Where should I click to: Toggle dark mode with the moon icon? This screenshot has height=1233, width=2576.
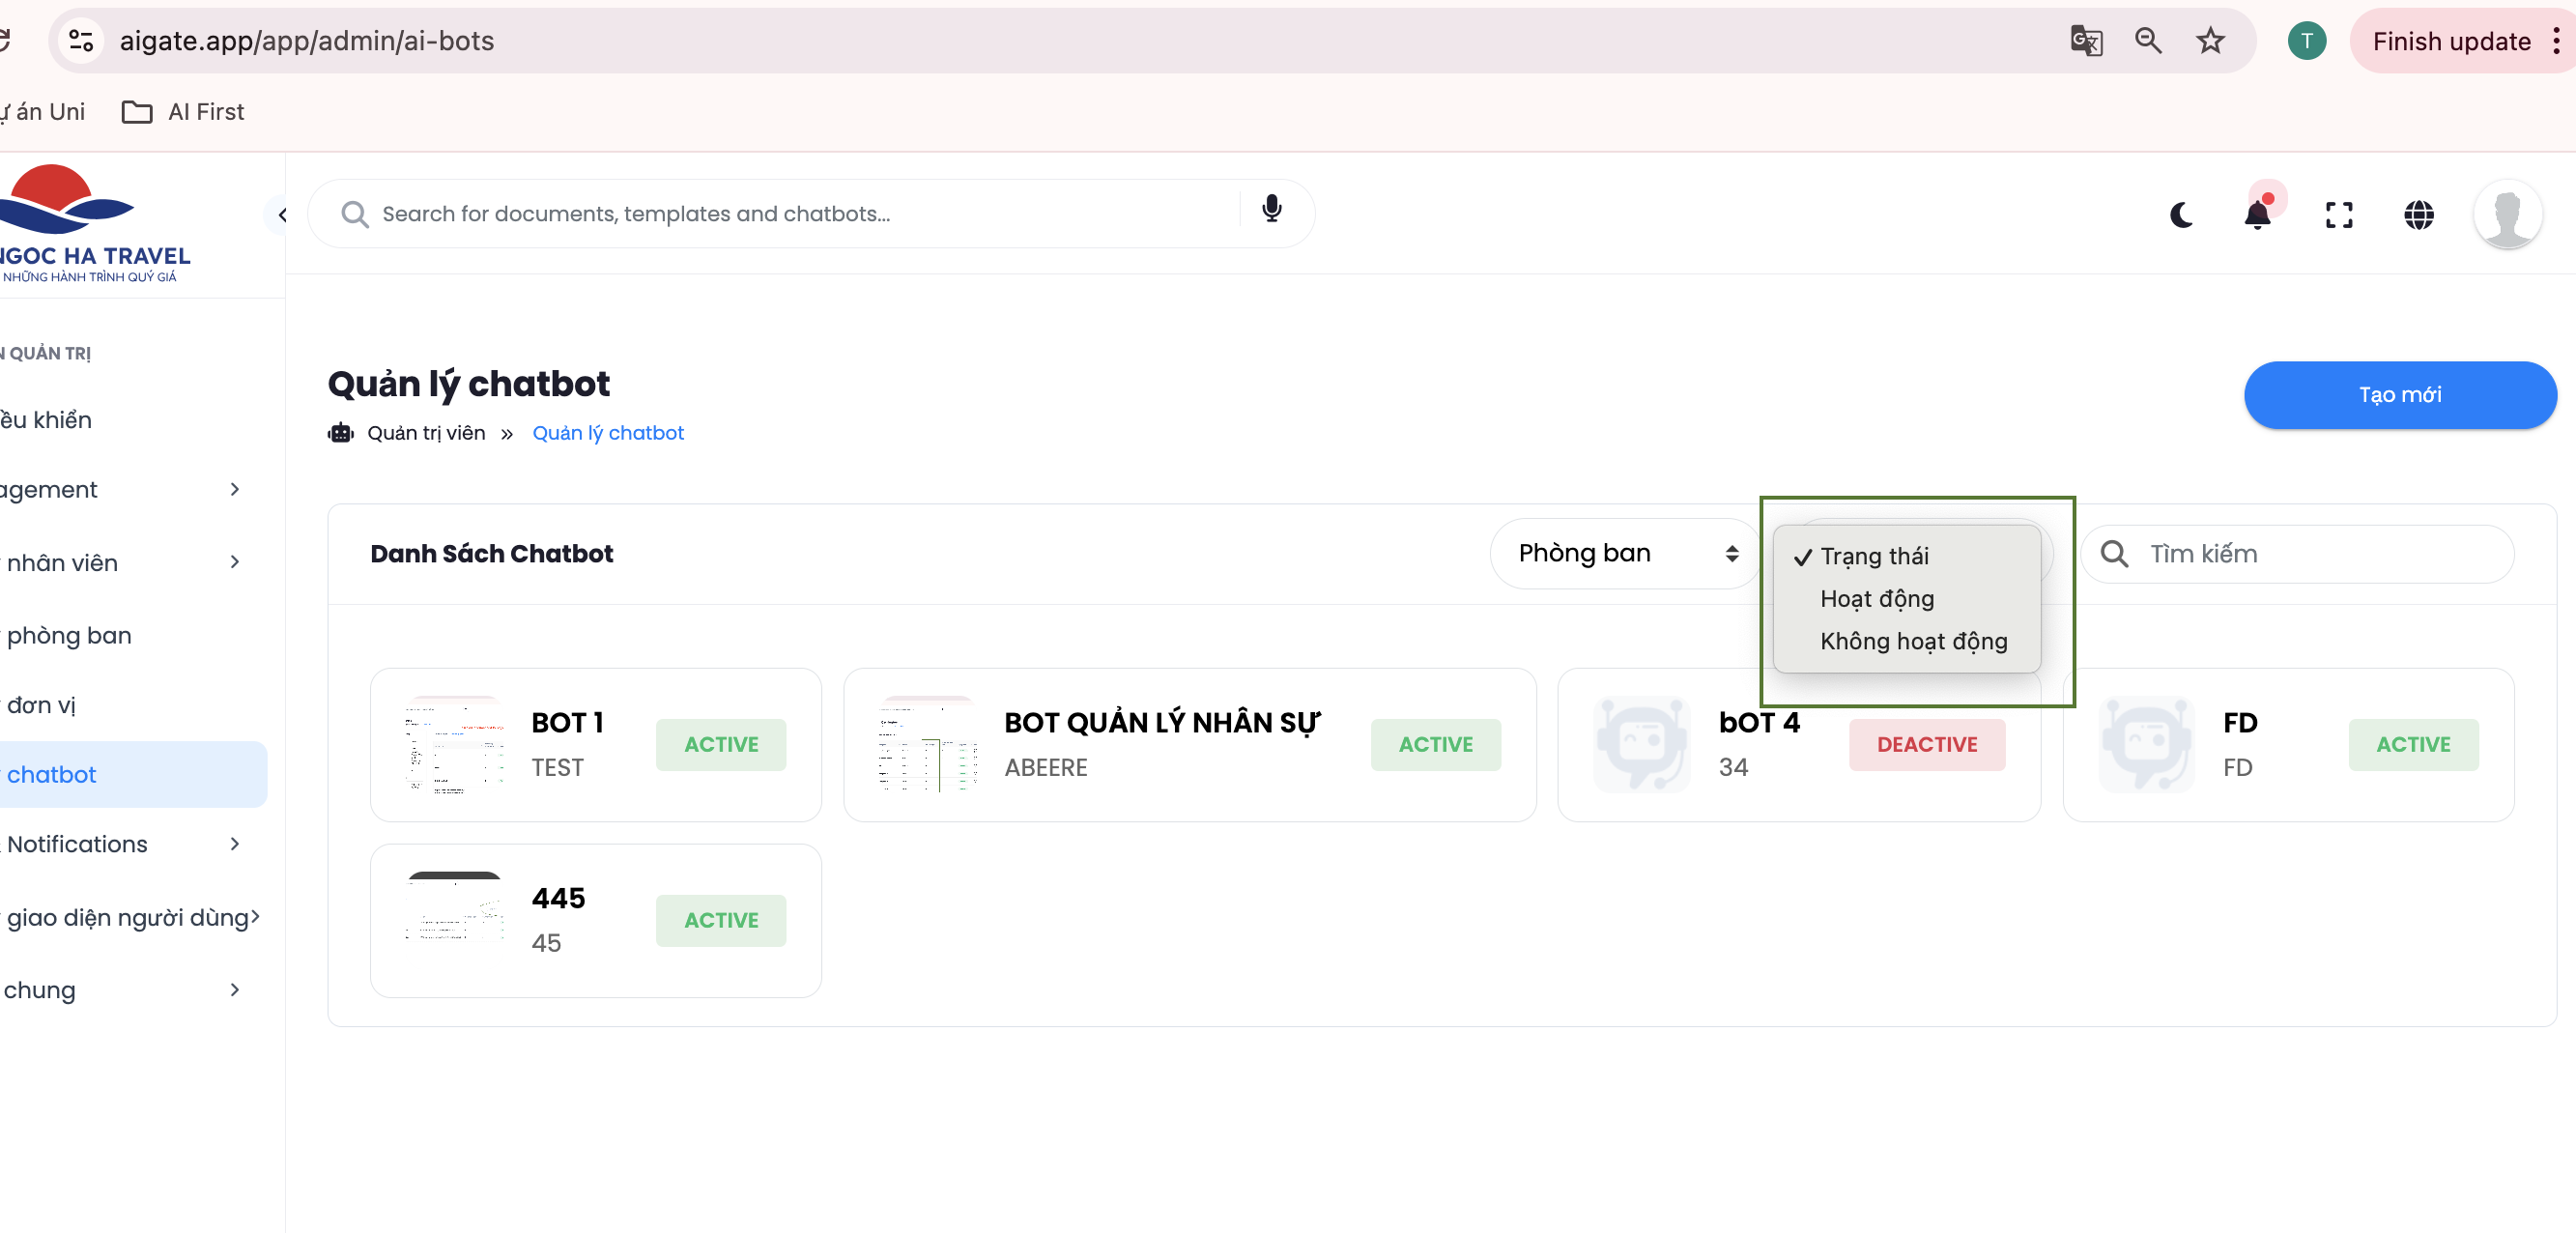[x=2181, y=215]
